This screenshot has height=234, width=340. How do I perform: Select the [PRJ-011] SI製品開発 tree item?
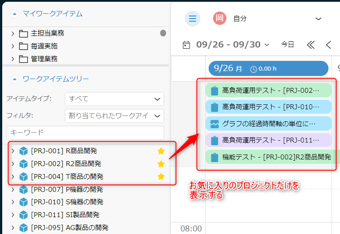click(65, 215)
